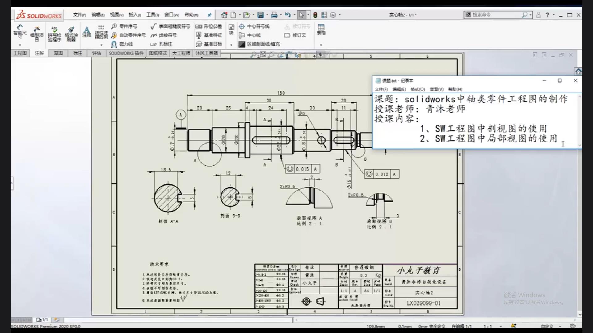The image size is (593, 333).
Task: Open file properties icon
Action: pyautogui.click(x=324, y=15)
